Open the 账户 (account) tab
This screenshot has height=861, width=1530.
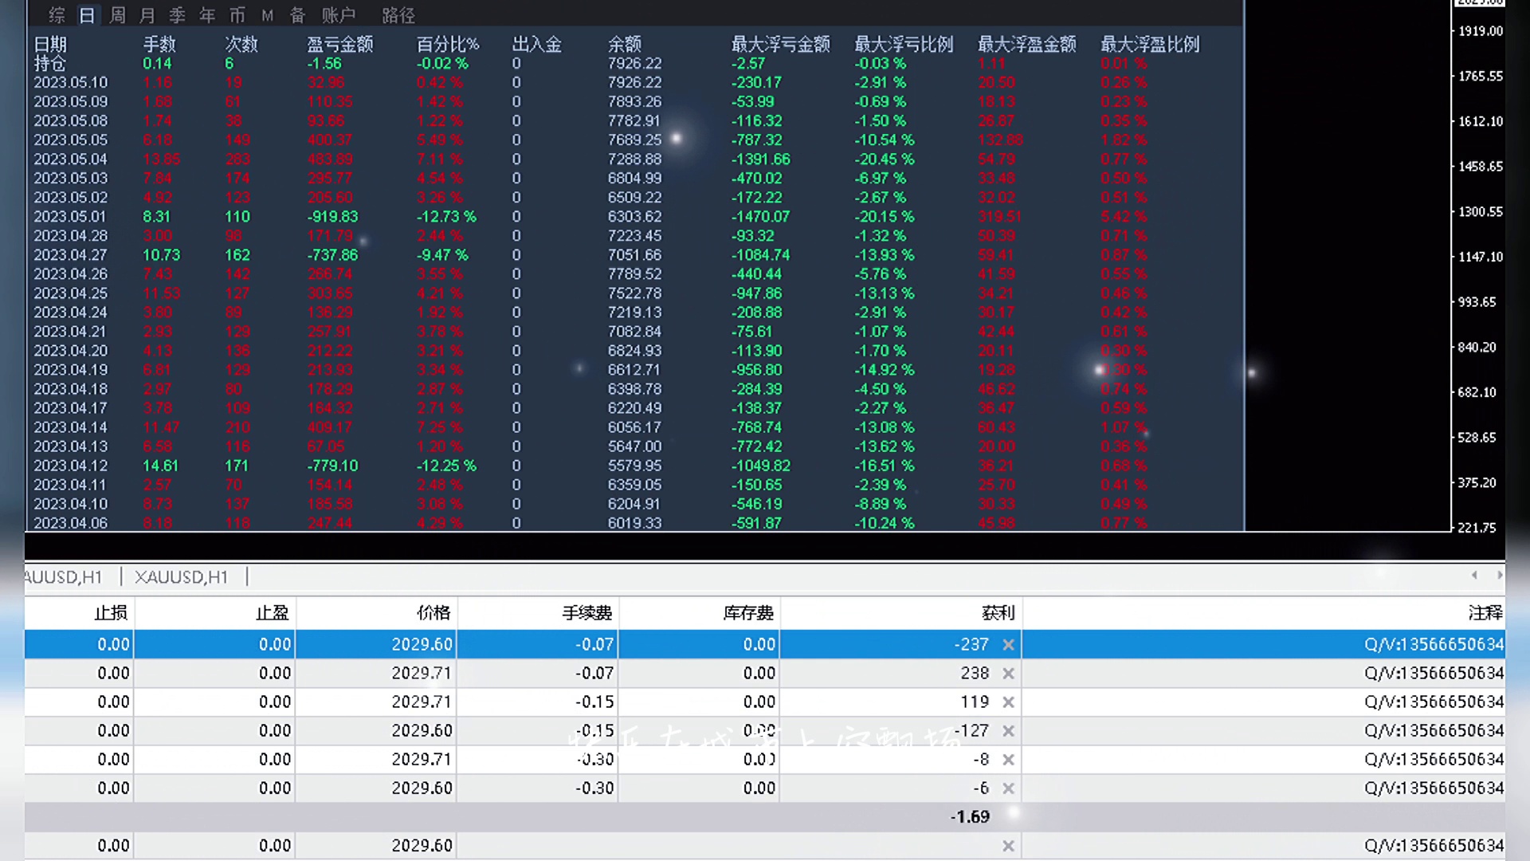click(x=339, y=15)
